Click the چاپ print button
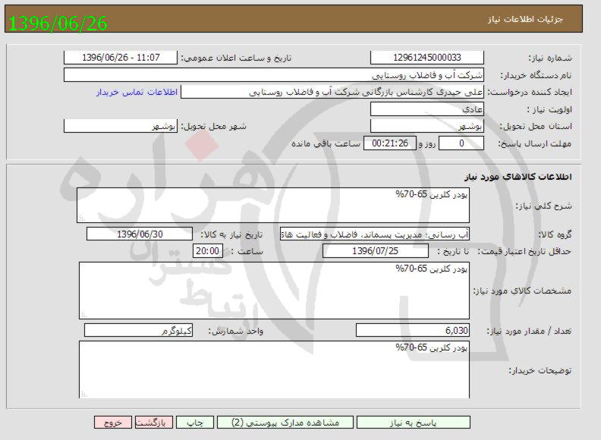The image size is (601, 440). [195, 423]
